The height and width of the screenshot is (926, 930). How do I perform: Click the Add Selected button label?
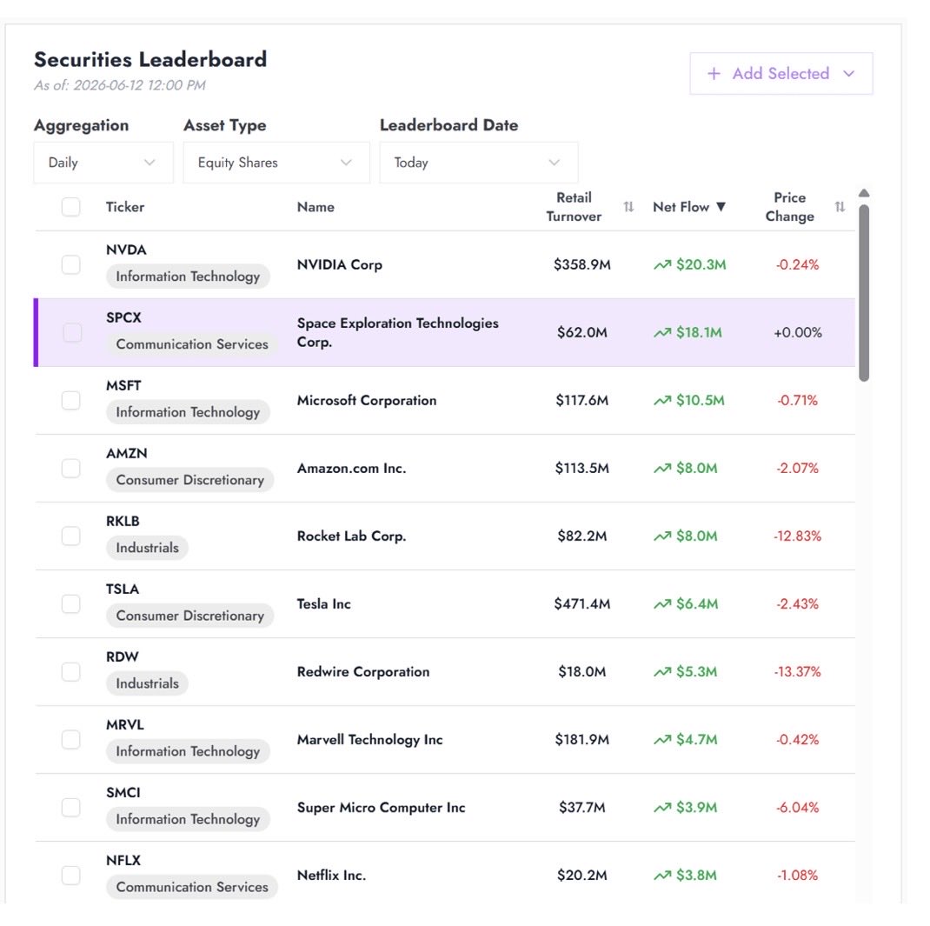click(x=781, y=74)
